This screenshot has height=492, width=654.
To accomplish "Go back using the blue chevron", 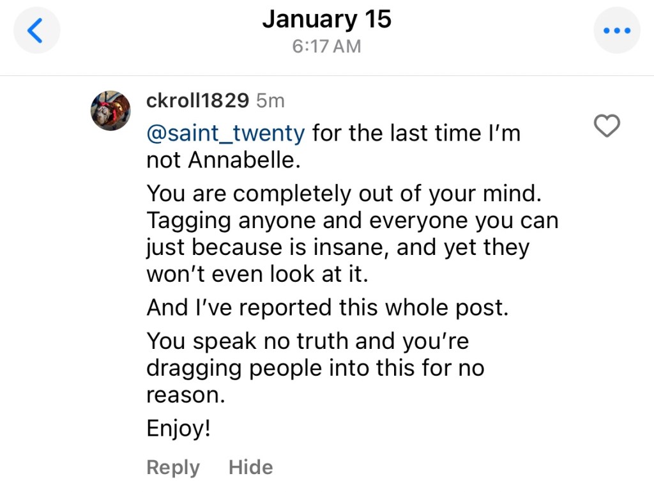I will [x=36, y=31].
